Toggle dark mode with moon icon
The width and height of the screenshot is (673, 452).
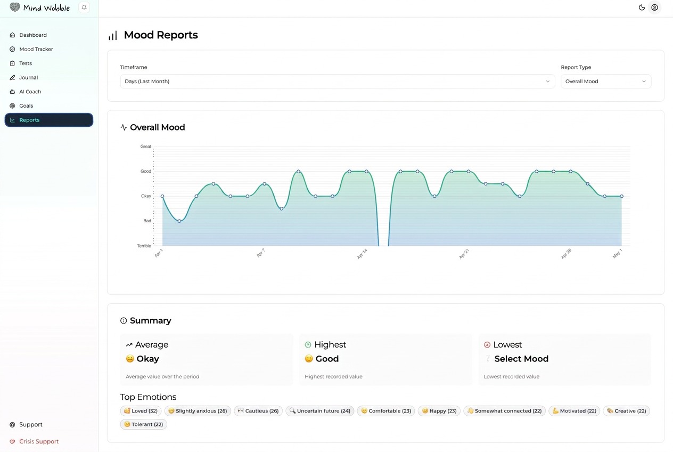tap(642, 7)
